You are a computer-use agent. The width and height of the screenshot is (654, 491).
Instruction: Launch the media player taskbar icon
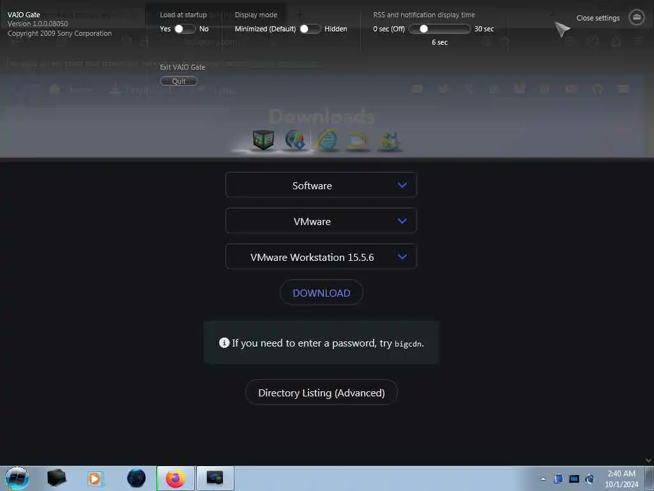coord(95,478)
